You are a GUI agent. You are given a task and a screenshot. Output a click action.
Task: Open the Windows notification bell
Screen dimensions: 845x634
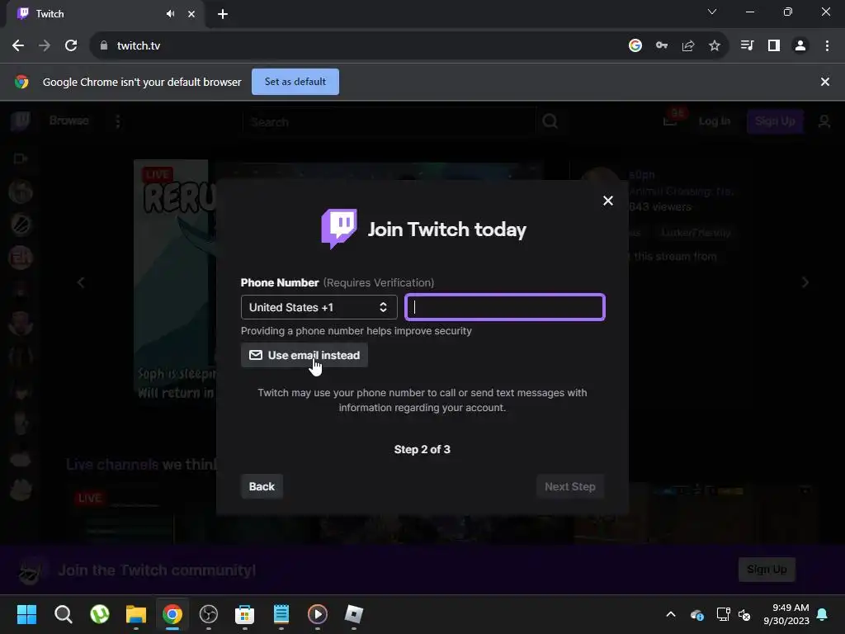coord(823,614)
